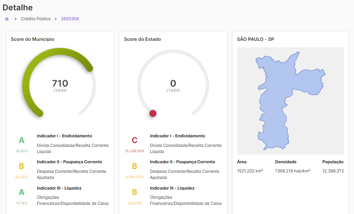The height and width of the screenshot is (214, 354).
Task: Click the 710 score value in the municipality gauge
Action: [x=60, y=83]
